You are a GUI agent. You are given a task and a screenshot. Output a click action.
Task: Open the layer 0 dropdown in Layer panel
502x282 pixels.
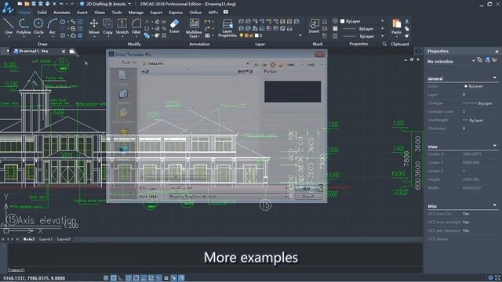pyautogui.click(x=300, y=35)
